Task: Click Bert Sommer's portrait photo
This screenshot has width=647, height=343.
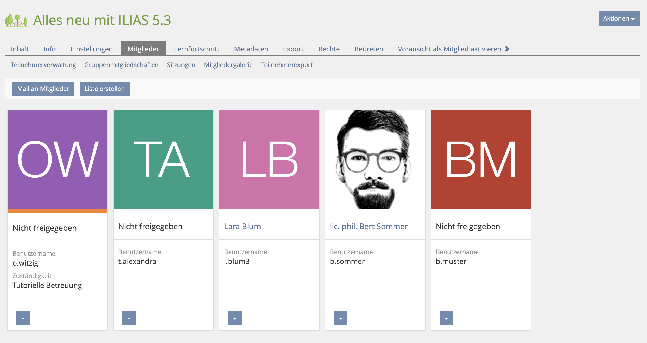Action: point(375,160)
